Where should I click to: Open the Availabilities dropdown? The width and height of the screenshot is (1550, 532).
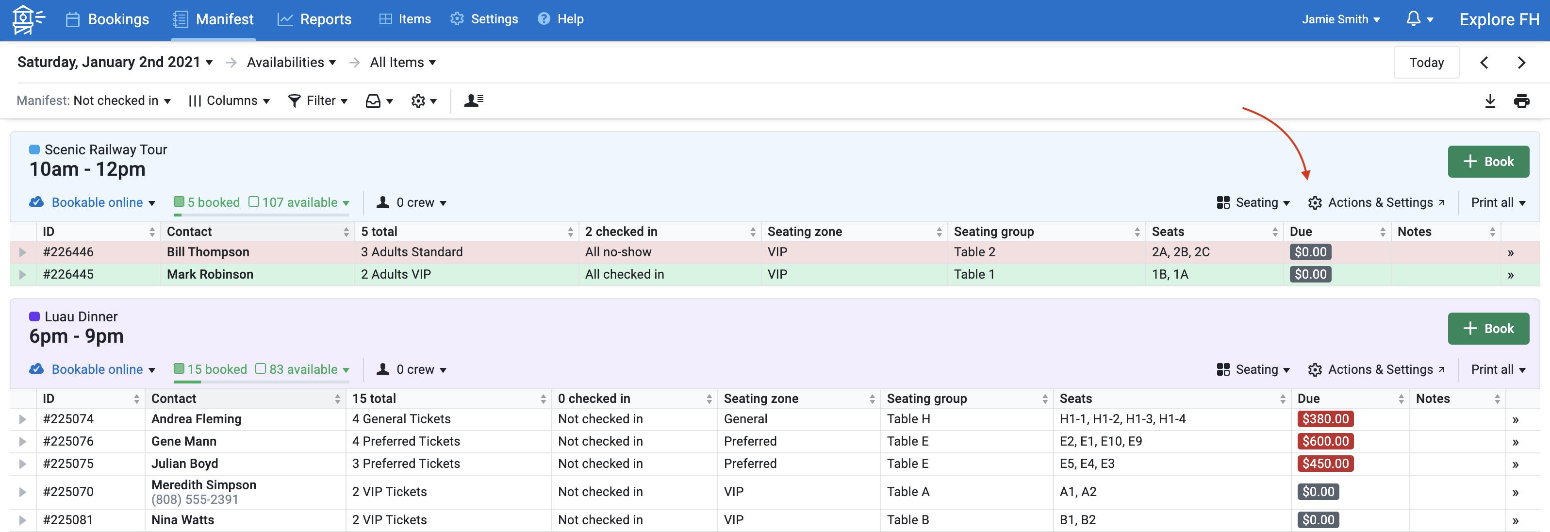(291, 63)
